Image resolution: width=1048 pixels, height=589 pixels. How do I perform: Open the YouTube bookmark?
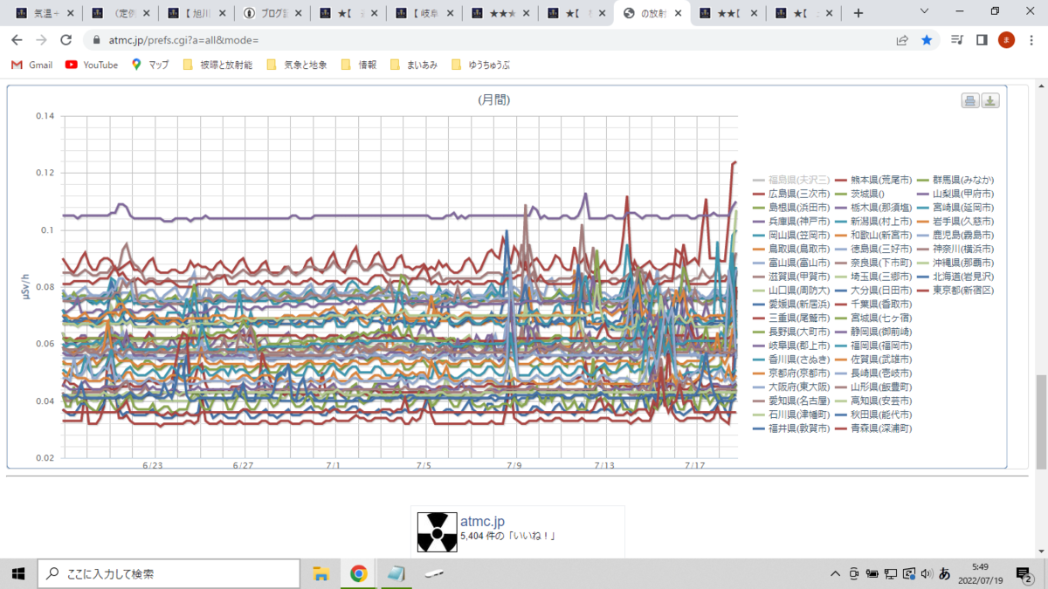click(92, 65)
